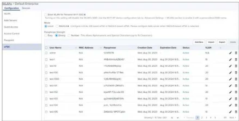
Task: Switch to the Configuration tab
Action: tap(12, 8)
